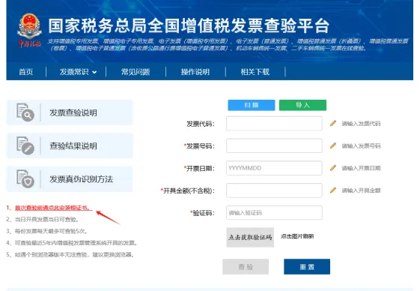Click the pencil icon beside 请输入开具金额

333,190
